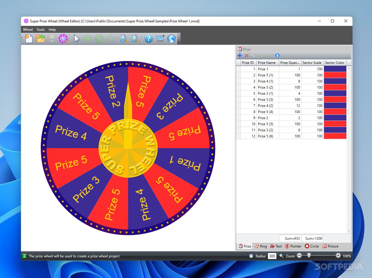Open a wheel file via the folder icon
372x278 pixels.
pos(40,39)
